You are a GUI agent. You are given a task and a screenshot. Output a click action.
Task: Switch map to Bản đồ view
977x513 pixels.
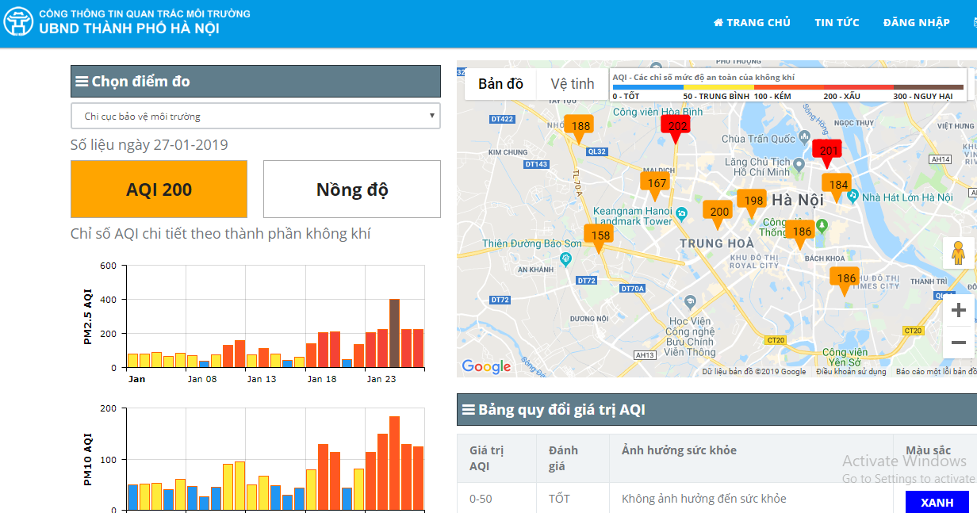coord(500,84)
